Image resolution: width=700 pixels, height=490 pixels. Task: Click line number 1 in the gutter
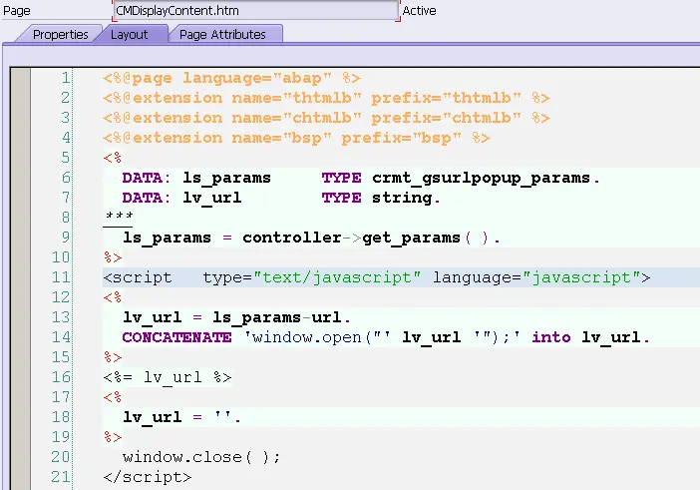(66, 78)
